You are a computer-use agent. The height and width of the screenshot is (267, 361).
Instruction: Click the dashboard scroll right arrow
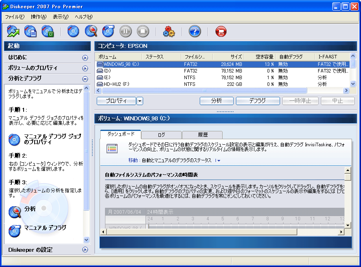pyautogui.click(x=341, y=232)
